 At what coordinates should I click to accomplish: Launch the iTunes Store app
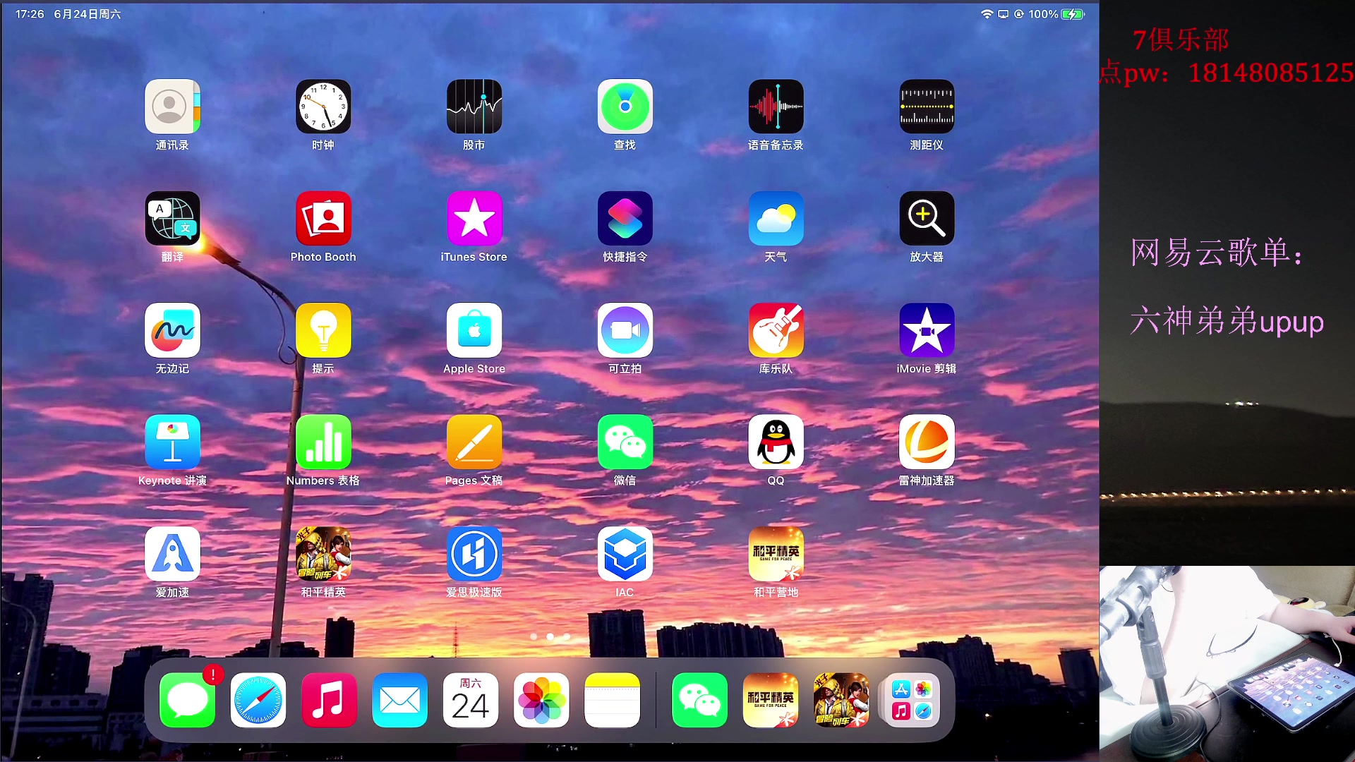pyautogui.click(x=474, y=219)
